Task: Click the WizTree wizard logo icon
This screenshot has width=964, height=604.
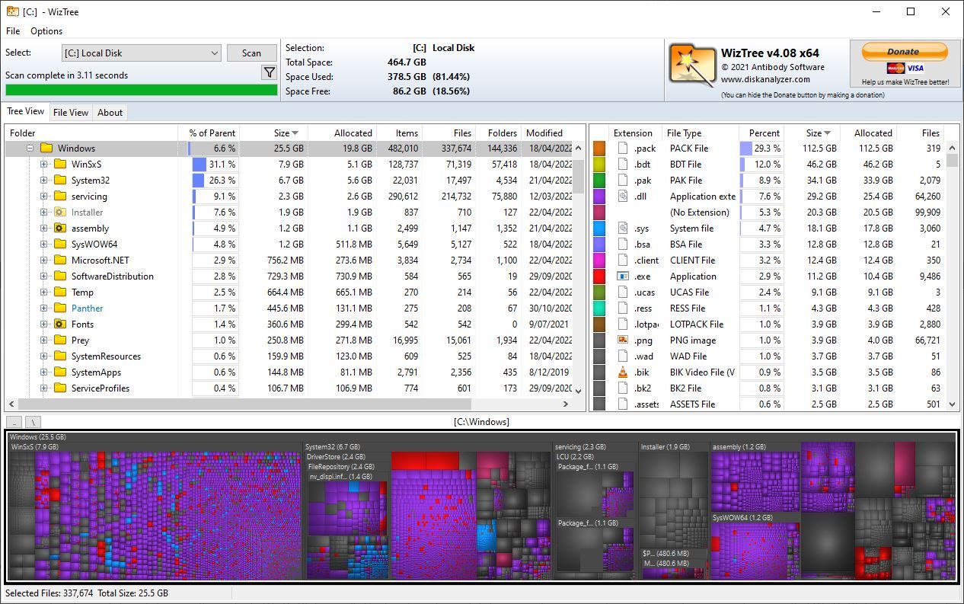Action: click(692, 63)
